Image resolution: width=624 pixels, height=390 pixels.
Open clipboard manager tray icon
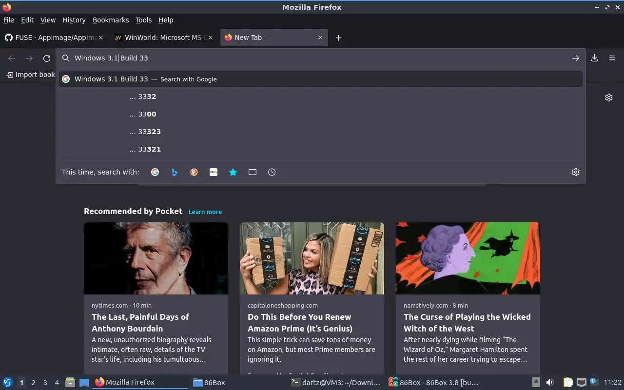(568, 382)
